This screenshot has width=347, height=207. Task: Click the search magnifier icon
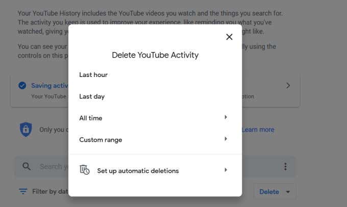tap(26, 166)
